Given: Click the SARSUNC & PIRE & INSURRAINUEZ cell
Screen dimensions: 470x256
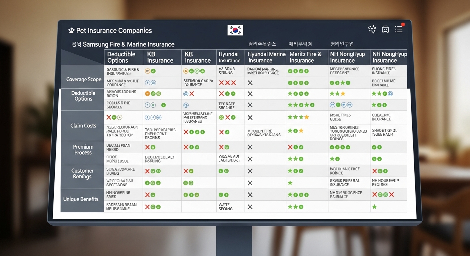Looking at the screenshot, I should click(x=123, y=71).
